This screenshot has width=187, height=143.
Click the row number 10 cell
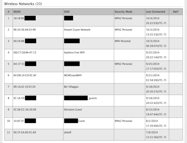coord(9,123)
